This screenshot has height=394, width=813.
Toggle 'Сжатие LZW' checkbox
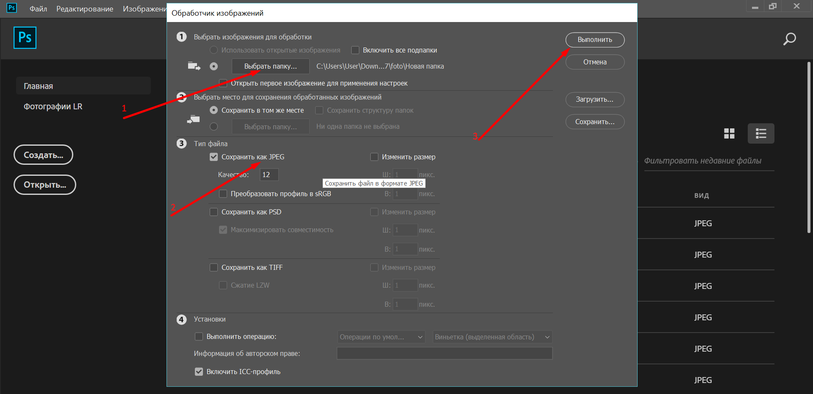(x=223, y=285)
